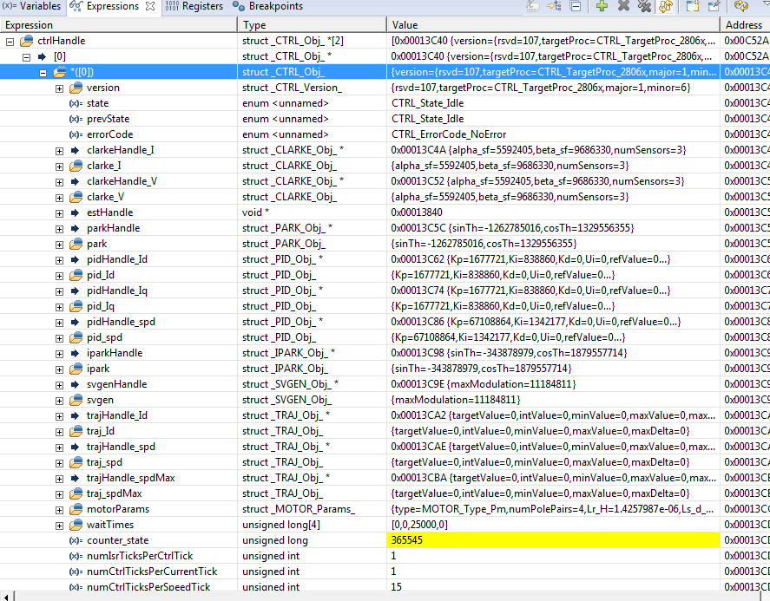The image size is (770, 601).
Task: Click the state variable (x)= icon
Action: click(x=76, y=103)
